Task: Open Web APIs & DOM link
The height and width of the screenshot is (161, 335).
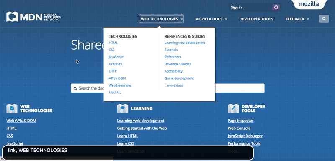Action: click(21, 121)
